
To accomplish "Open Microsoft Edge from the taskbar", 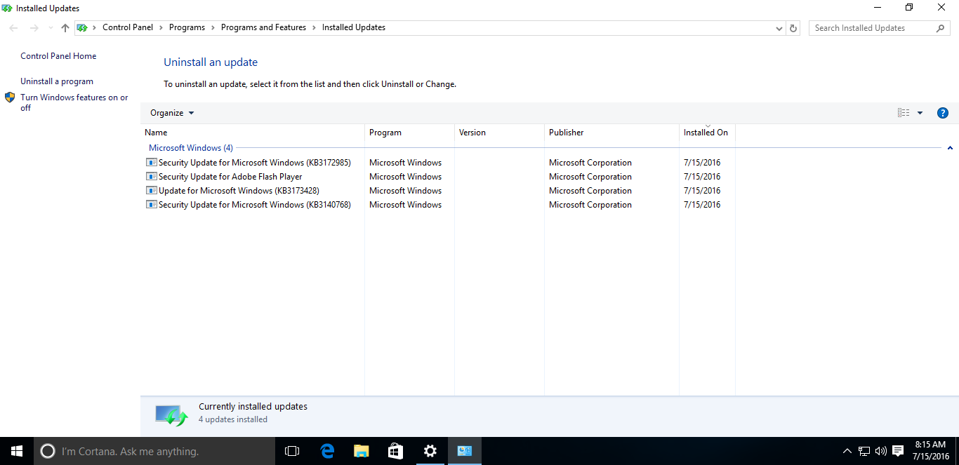I will pyautogui.click(x=327, y=451).
